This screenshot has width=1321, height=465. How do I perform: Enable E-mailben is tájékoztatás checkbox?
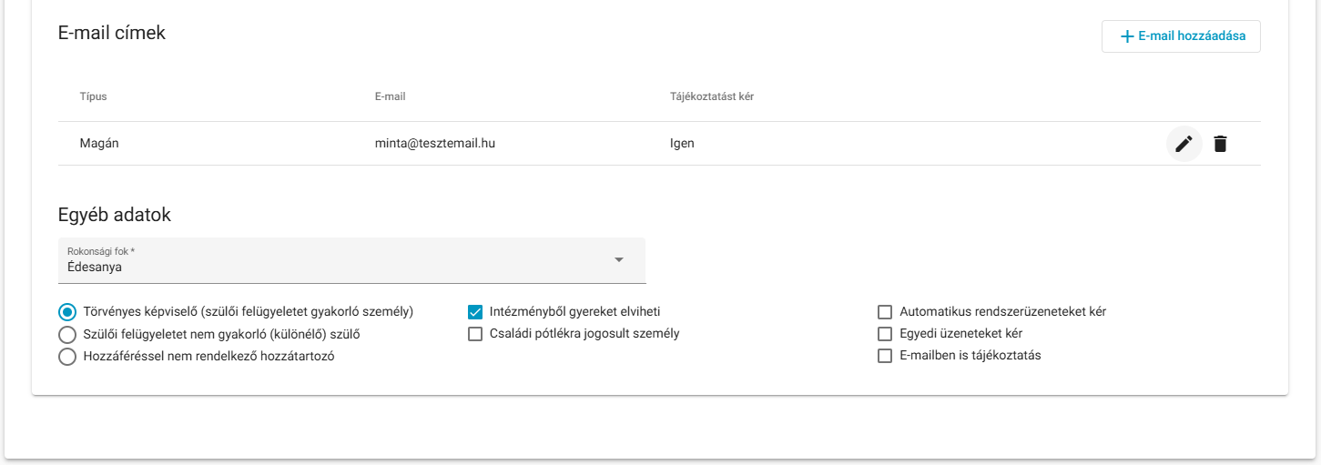pyautogui.click(x=885, y=356)
